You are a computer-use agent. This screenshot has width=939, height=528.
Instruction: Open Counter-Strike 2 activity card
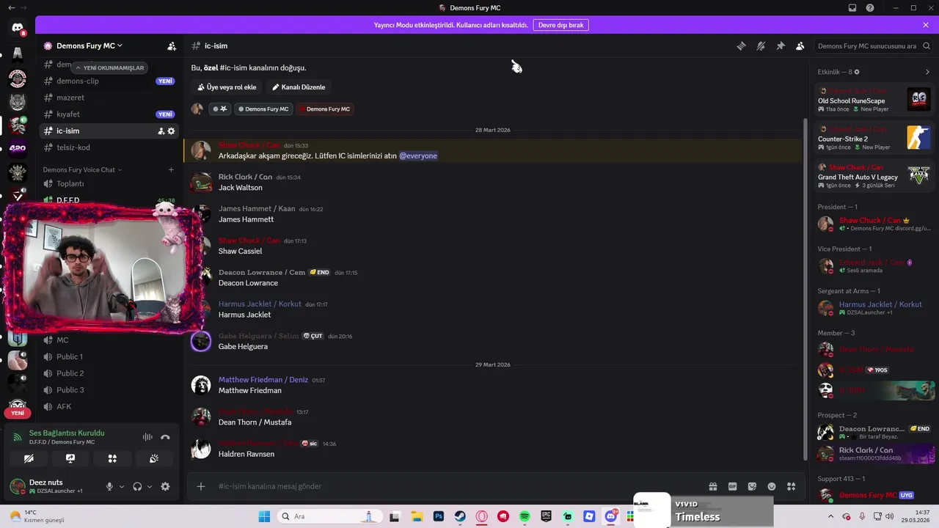coord(874,138)
